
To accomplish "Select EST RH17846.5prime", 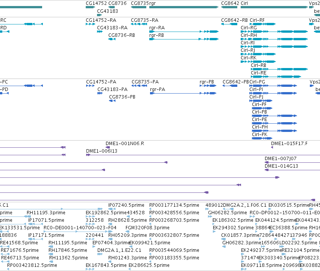I will pos(68,251).
